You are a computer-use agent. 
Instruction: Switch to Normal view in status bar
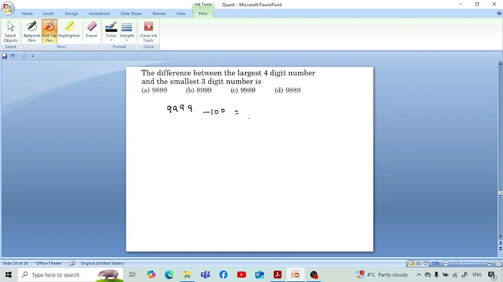click(411, 263)
